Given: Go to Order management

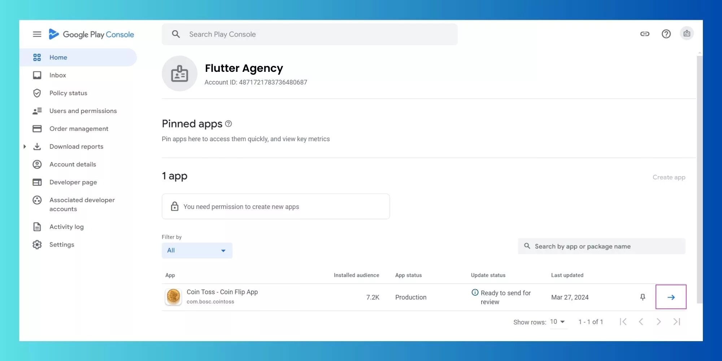Looking at the screenshot, I should point(78,129).
